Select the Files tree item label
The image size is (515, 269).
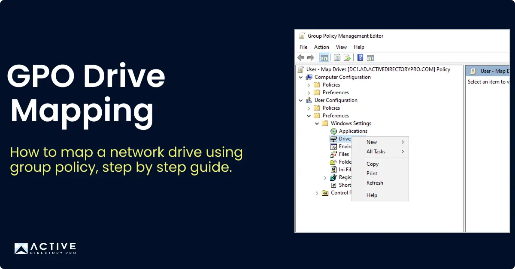pyautogui.click(x=344, y=154)
